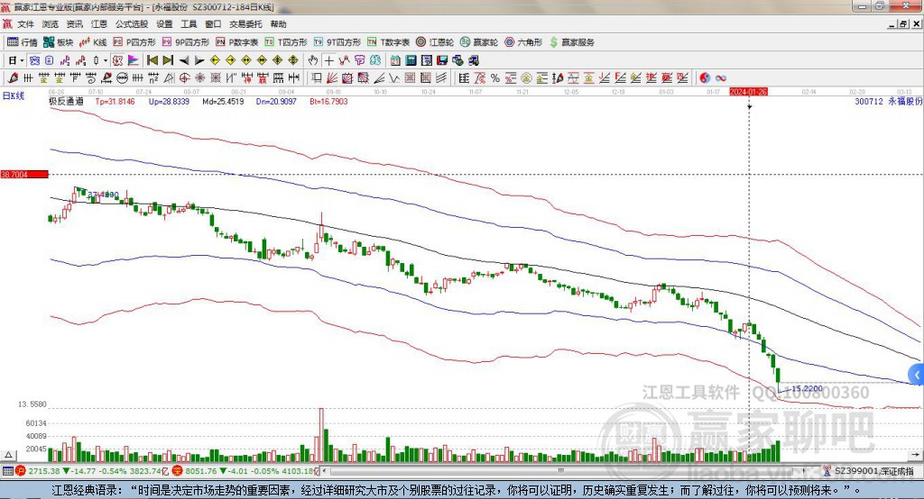Open the 浏览 menu
924x499 pixels.
(x=51, y=24)
